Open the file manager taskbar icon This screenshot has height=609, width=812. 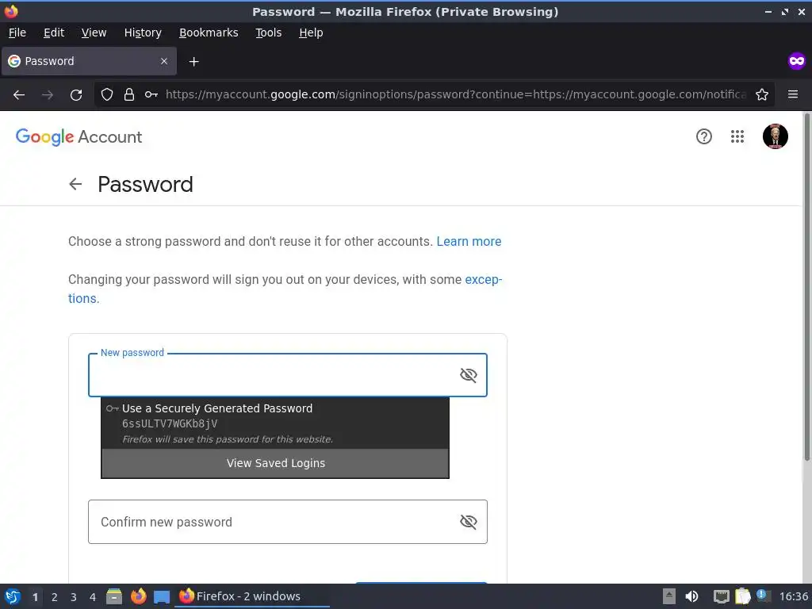tap(114, 596)
